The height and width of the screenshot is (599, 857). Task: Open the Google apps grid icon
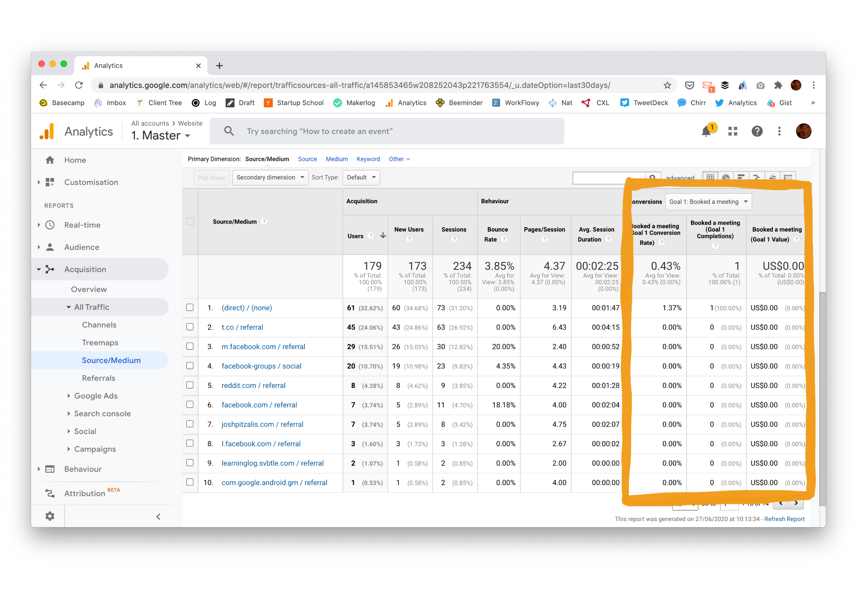(733, 131)
